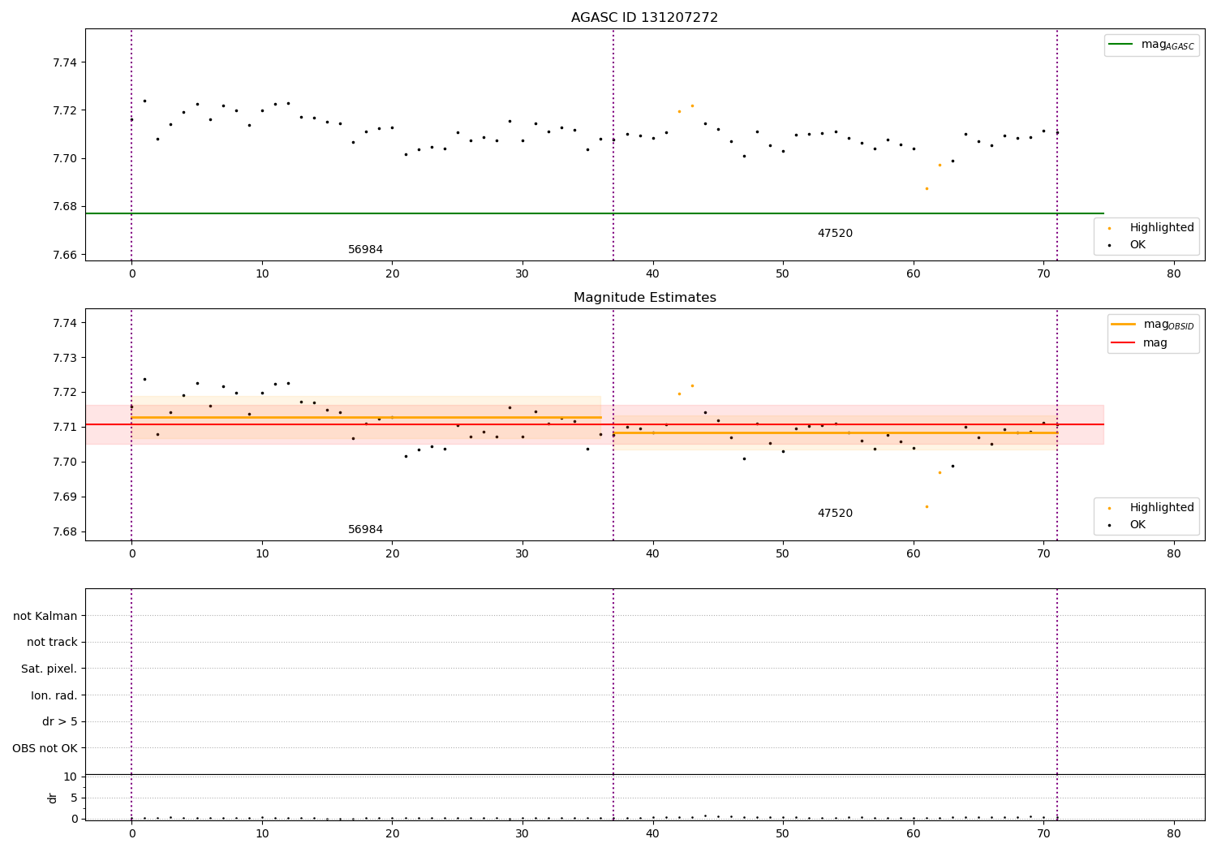The width and height of the screenshot is (1217, 852).
Task: Click the lowest orange point in Magnitude Estimates plot
Action: [x=927, y=506]
